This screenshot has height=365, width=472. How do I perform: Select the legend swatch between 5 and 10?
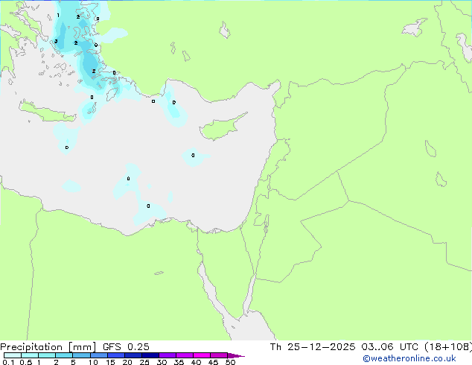(x=81, y=355)
